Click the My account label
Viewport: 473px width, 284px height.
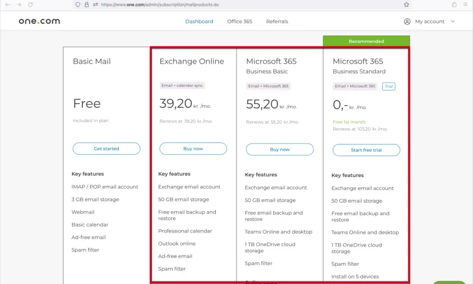[430, 21]
